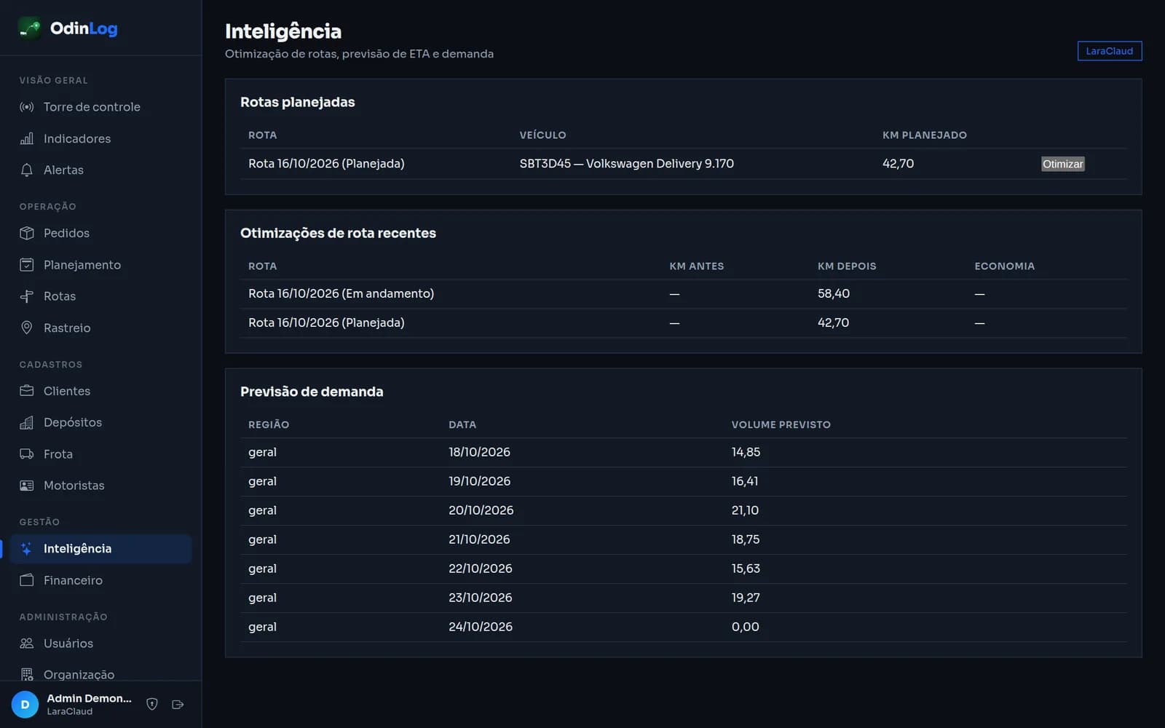
Task: Click the 19,27 forecast volume
Action: coord(746,598)
